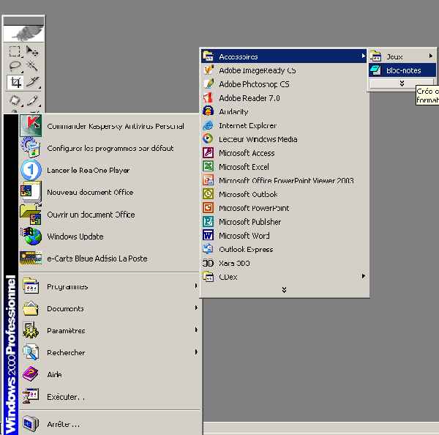Click the Internet Explorer icon
439x435 pixels.
[208, 125]
